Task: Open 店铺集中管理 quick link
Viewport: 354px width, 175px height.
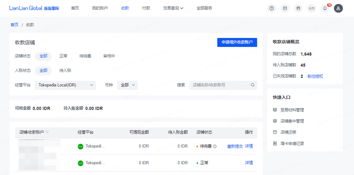Action: point(292,121)
